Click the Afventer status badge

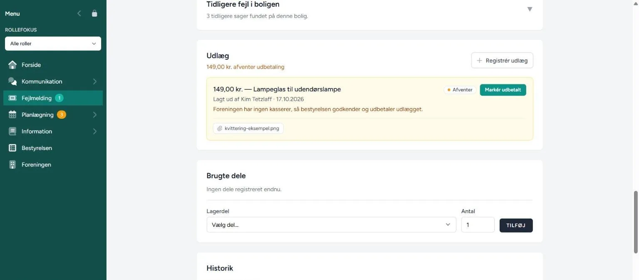tap(460, 90)
